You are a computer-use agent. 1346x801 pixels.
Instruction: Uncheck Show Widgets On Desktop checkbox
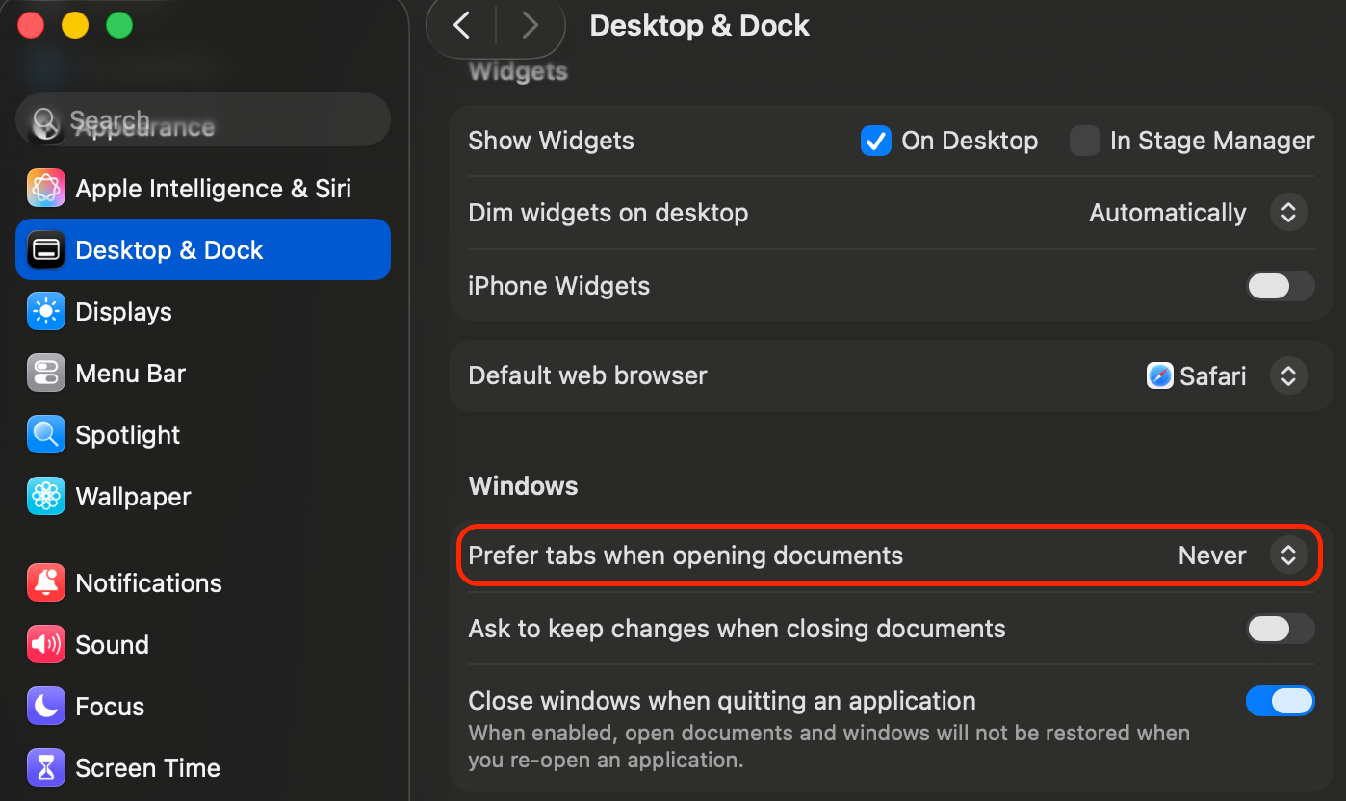pyautogui.click(x=875, y=142)
